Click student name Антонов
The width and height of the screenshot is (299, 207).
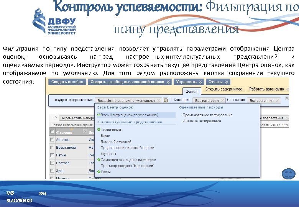coord(63,140)
